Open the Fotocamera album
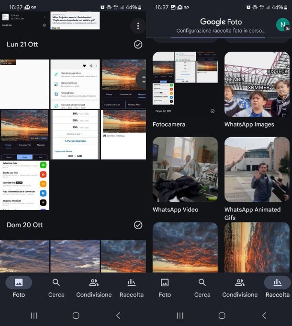The height and width of the screenshot is (326, 292). (185, 84)
